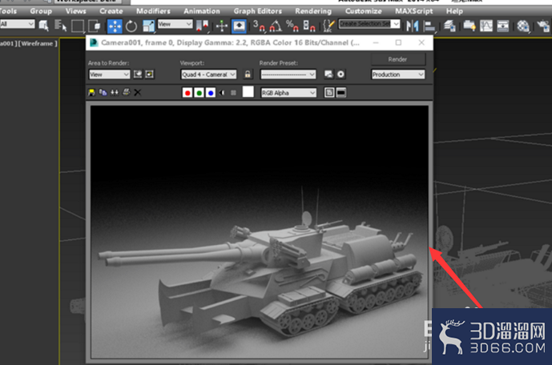Screen dimensions: 552x365
Task: Toggle the Lock to Viewport padlock
Action: coord(248,74)
